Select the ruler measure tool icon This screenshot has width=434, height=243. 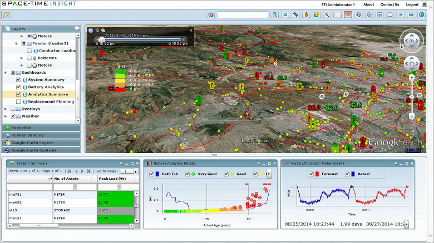[x=296, y=15]
